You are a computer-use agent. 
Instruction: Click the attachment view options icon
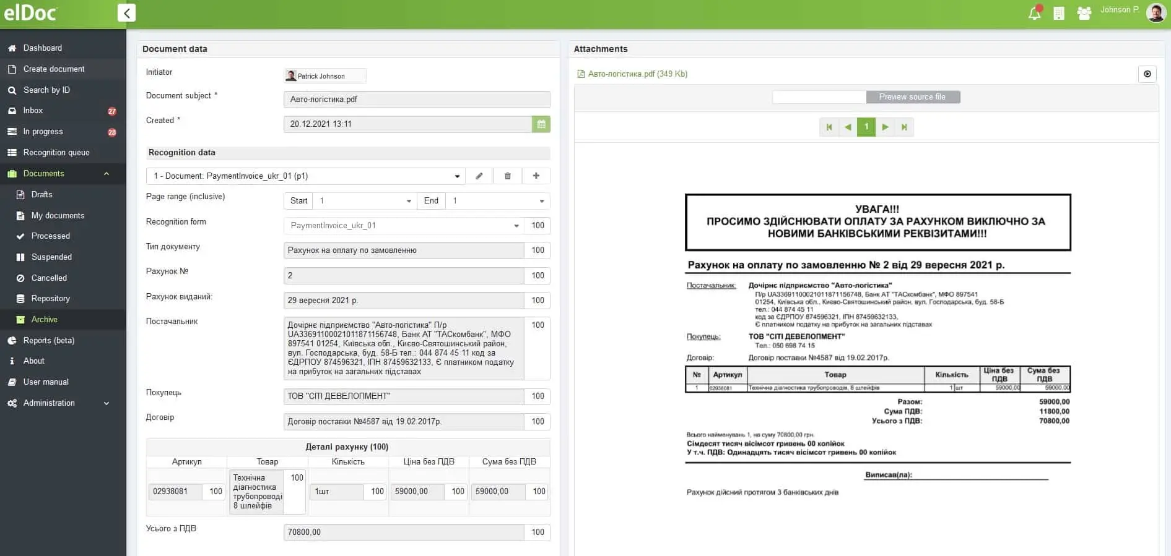tap(1147, 74)
